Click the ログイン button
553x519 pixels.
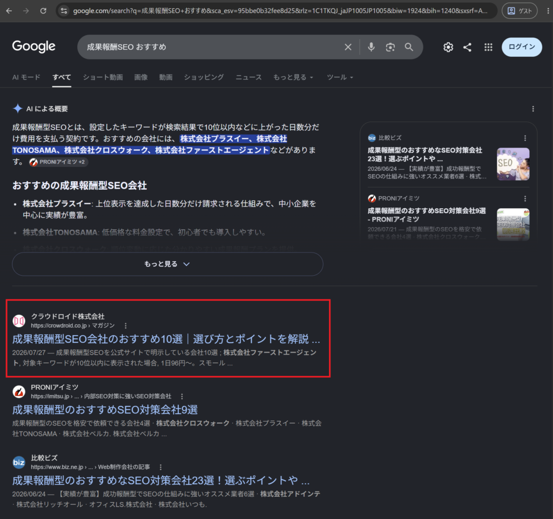click(x=522, y=47)
